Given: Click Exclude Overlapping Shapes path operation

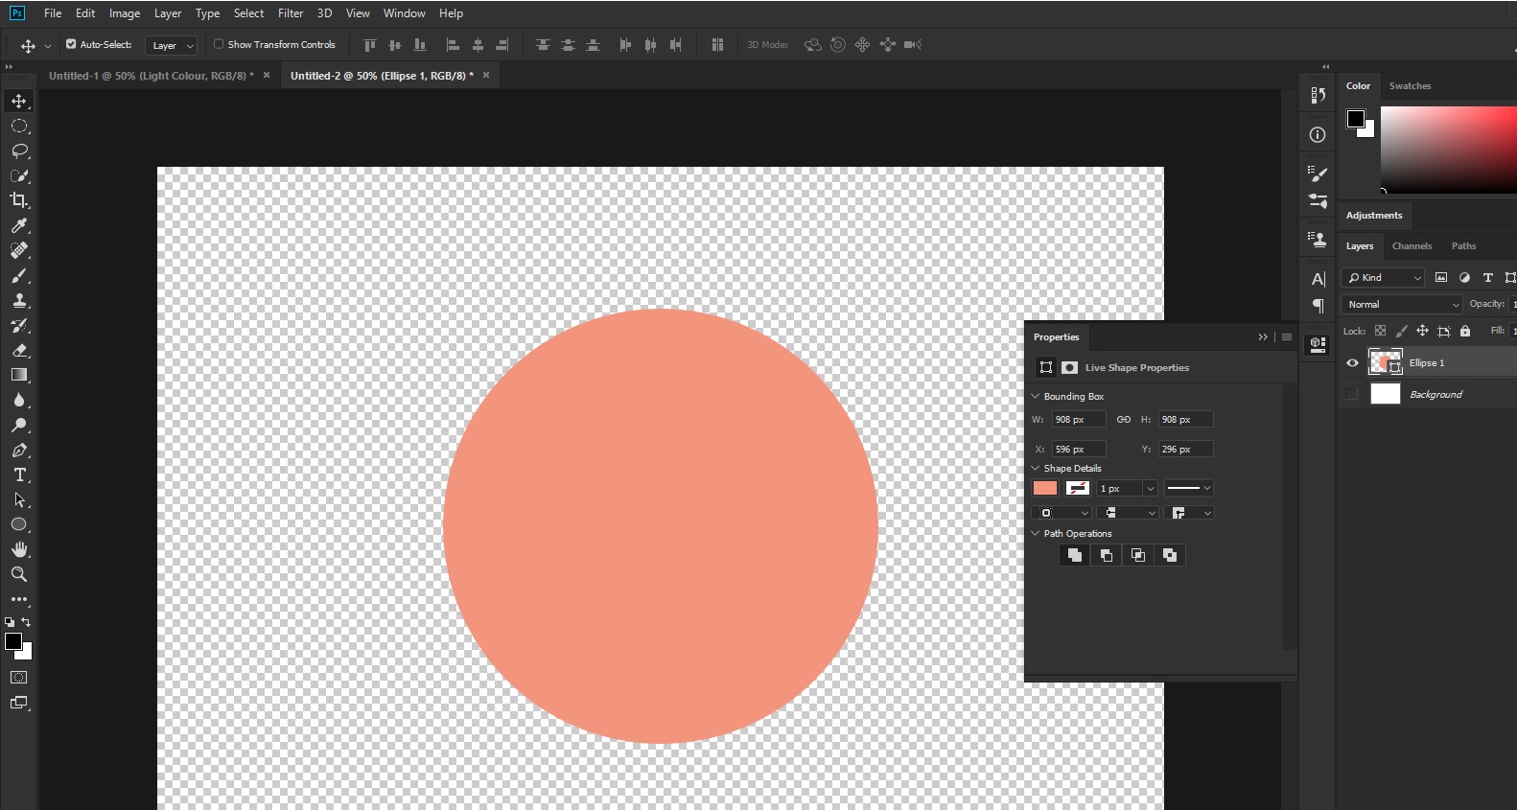Looking at the screenshot, I should [x=1170, y=555].
